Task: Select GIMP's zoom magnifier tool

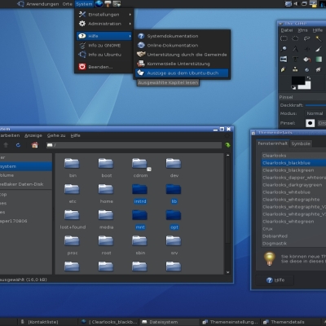Action: click(284, 49)
